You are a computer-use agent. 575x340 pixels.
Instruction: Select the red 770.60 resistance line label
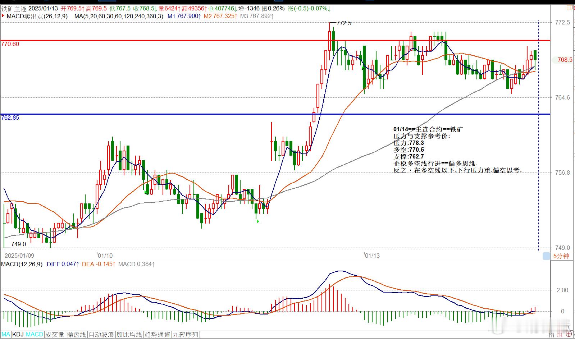point(10,44)
